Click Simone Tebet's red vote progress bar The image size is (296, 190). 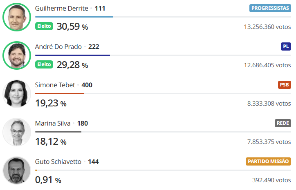point(60,94)
